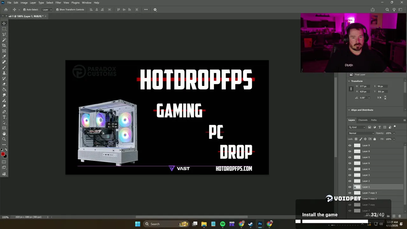Click the Home icon in options bar

[x=6, y=10]
